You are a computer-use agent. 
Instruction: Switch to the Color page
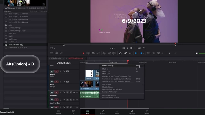pyautogui.click(x=117, y=112)
